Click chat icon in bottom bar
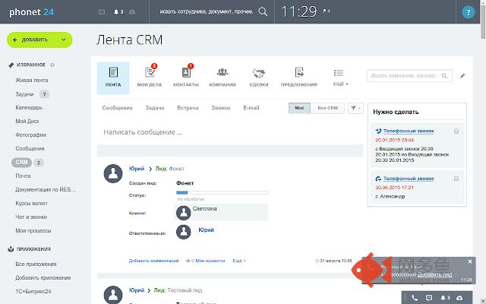The width and height of the screenshot is (486, 304). tap(429, 298)
